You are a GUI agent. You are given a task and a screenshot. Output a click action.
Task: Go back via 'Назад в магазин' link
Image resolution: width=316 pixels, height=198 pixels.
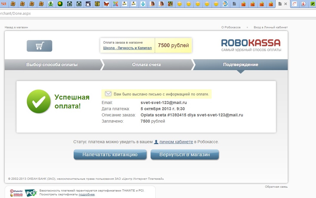point(16,27)
